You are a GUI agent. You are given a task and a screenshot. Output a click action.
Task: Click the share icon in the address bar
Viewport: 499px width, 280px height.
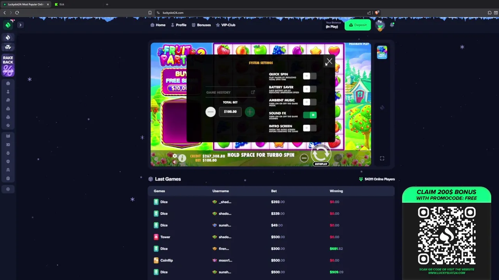[369, 13]
